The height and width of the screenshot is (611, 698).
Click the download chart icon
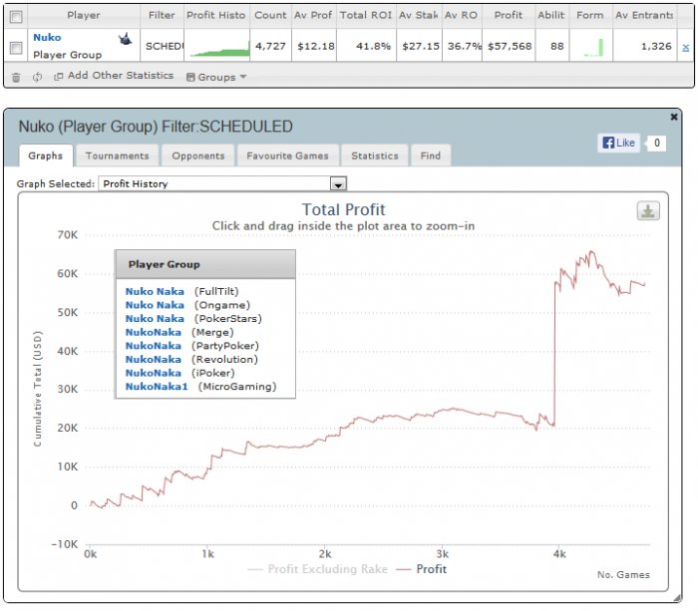click(648, 211)
